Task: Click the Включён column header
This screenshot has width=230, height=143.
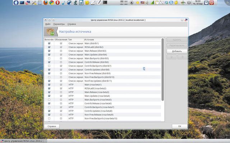Action: pyautogui.click(x=49, y=40)
